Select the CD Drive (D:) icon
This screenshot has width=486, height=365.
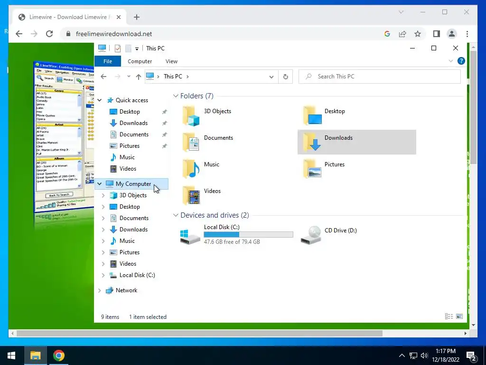(311, 235)
